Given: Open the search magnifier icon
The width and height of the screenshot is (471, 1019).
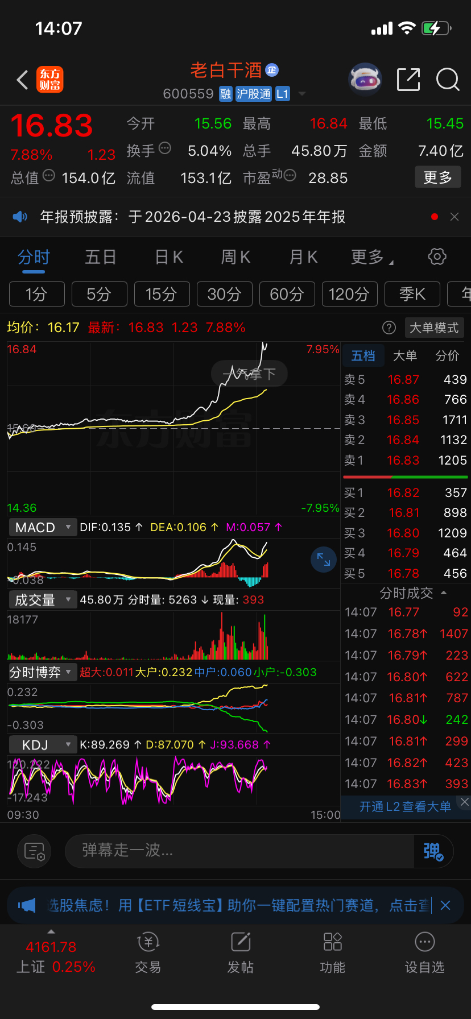Looking at the screenshot, I should 448,80.
